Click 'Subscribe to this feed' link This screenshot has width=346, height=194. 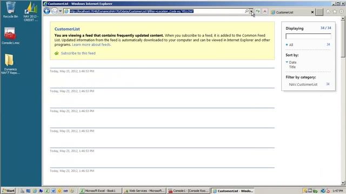point(78,53)
